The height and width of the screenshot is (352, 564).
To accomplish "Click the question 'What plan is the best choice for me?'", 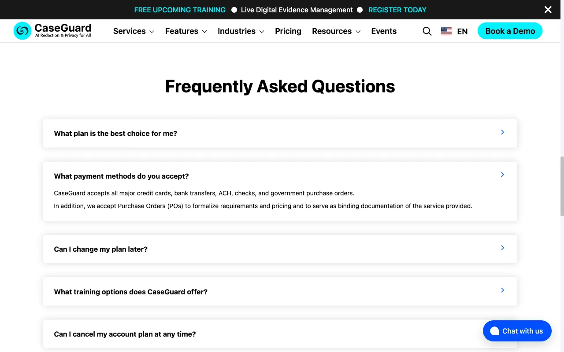I will (115, 133).
